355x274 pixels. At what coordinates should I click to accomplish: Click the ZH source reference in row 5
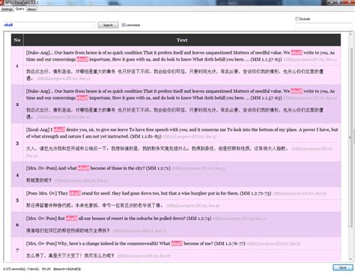click(x=193, y=206)
